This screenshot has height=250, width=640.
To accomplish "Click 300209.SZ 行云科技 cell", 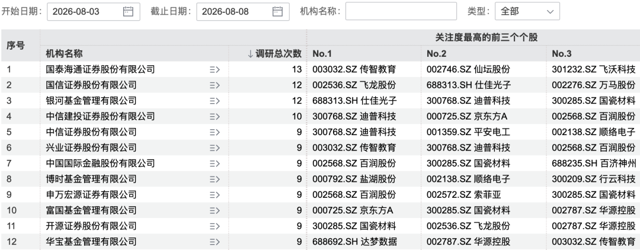I will tap(594, 179).
